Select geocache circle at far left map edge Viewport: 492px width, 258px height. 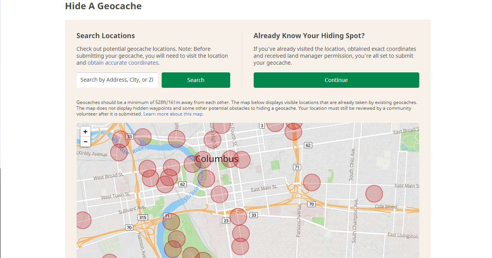click(x=83, y=220)
